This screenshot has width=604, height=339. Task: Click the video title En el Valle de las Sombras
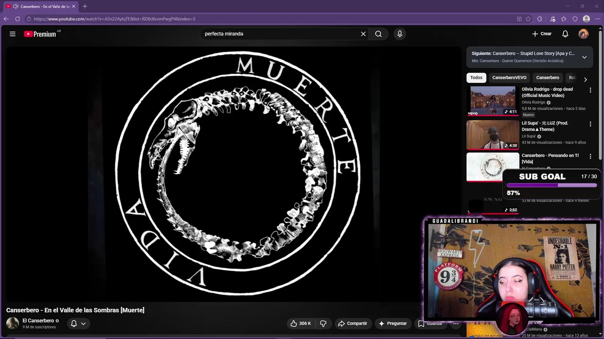(x=75, y=310)
